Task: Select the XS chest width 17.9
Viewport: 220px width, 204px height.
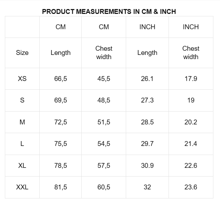Action: [191, 79]
